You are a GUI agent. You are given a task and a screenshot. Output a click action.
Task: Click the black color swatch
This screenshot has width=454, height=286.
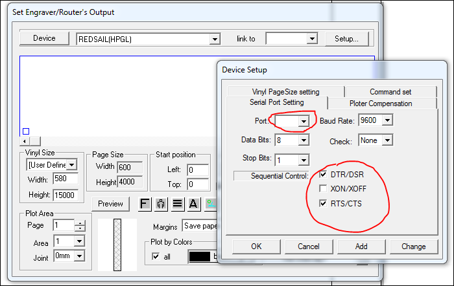click(x=200, y=256)
